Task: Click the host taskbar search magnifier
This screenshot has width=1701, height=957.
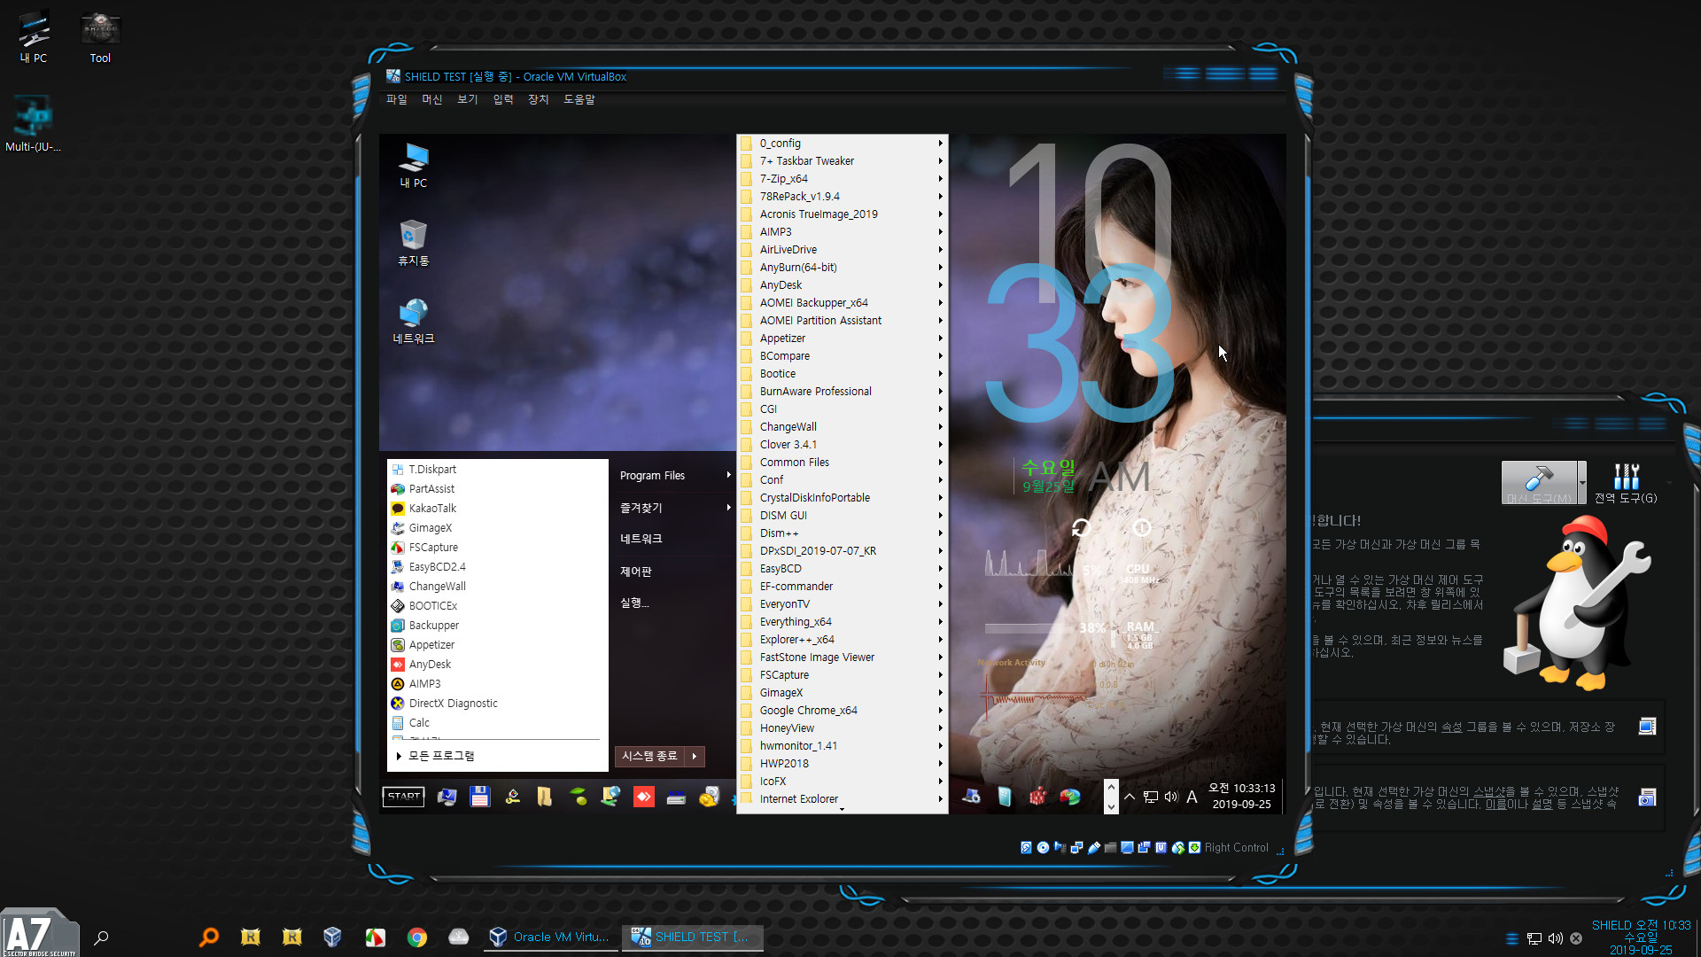Action: (101, 937)
